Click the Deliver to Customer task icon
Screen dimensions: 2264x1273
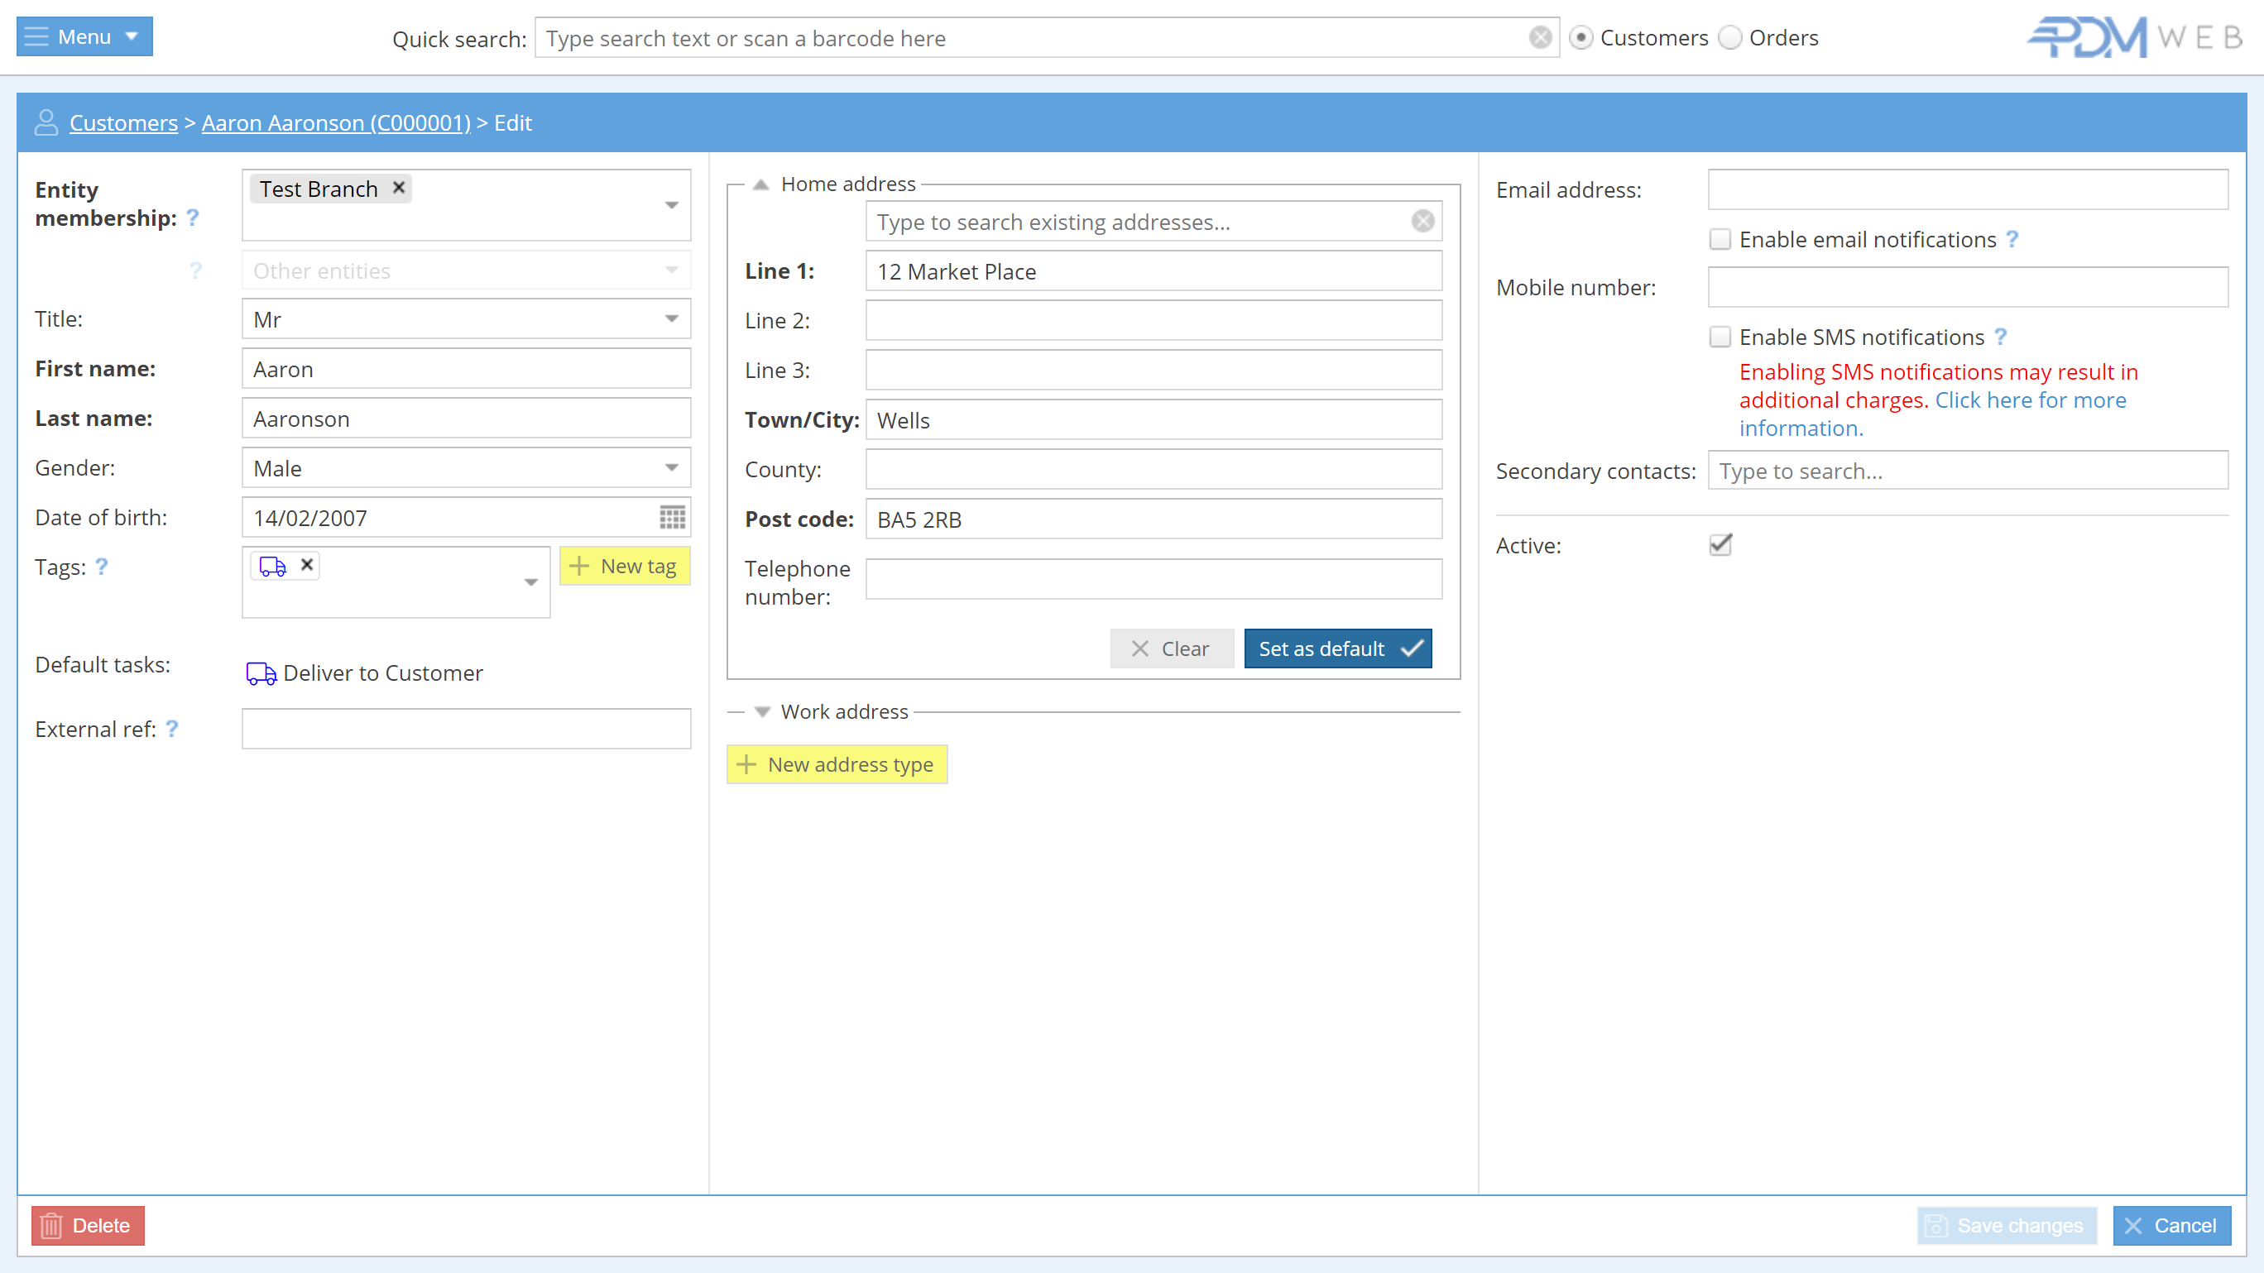point(260,672)
